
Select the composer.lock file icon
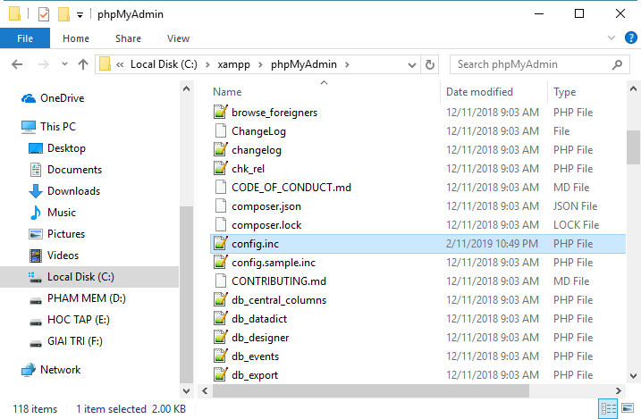(220, 224)
